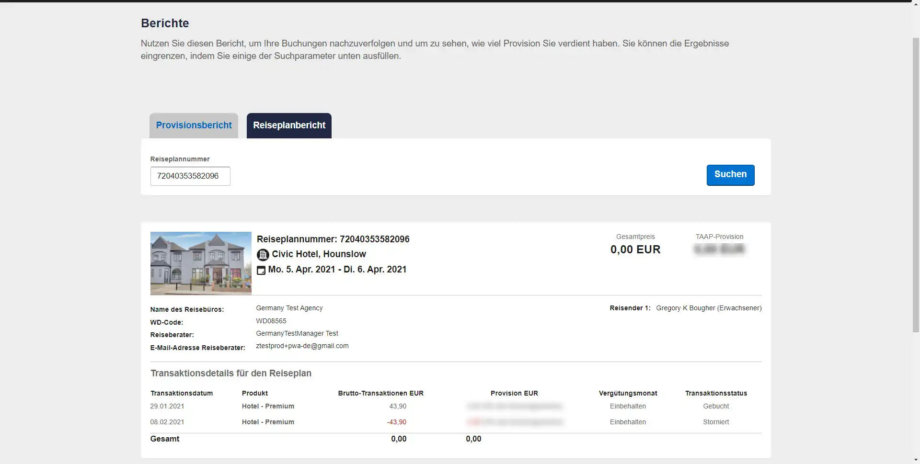Select the Reiseplanbericht tab
Viewport: 920px width, 464px height.
tap(289, 125)
